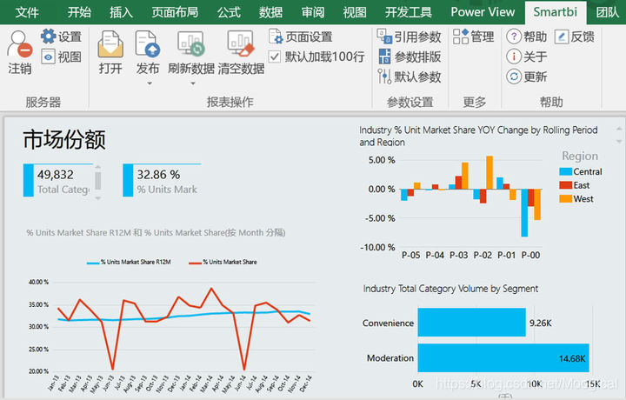Click the P-00 axis label
This screenshot has width=626, height=400.
[x=530, y=255]
